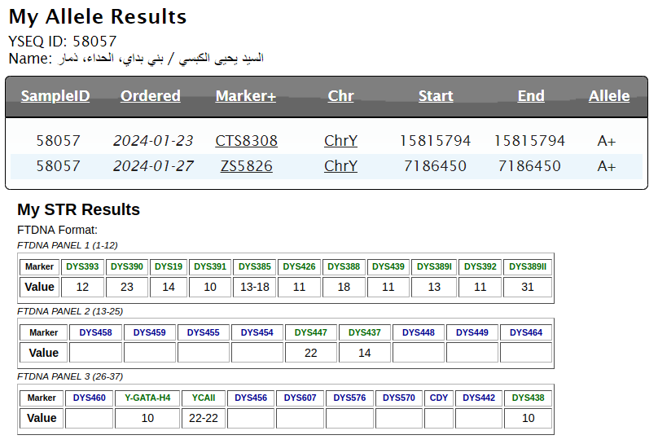This screenshot has width=658, height=444.
Task: Click the DYS447 value 22 cell
Action: click(x=310, y=353)
